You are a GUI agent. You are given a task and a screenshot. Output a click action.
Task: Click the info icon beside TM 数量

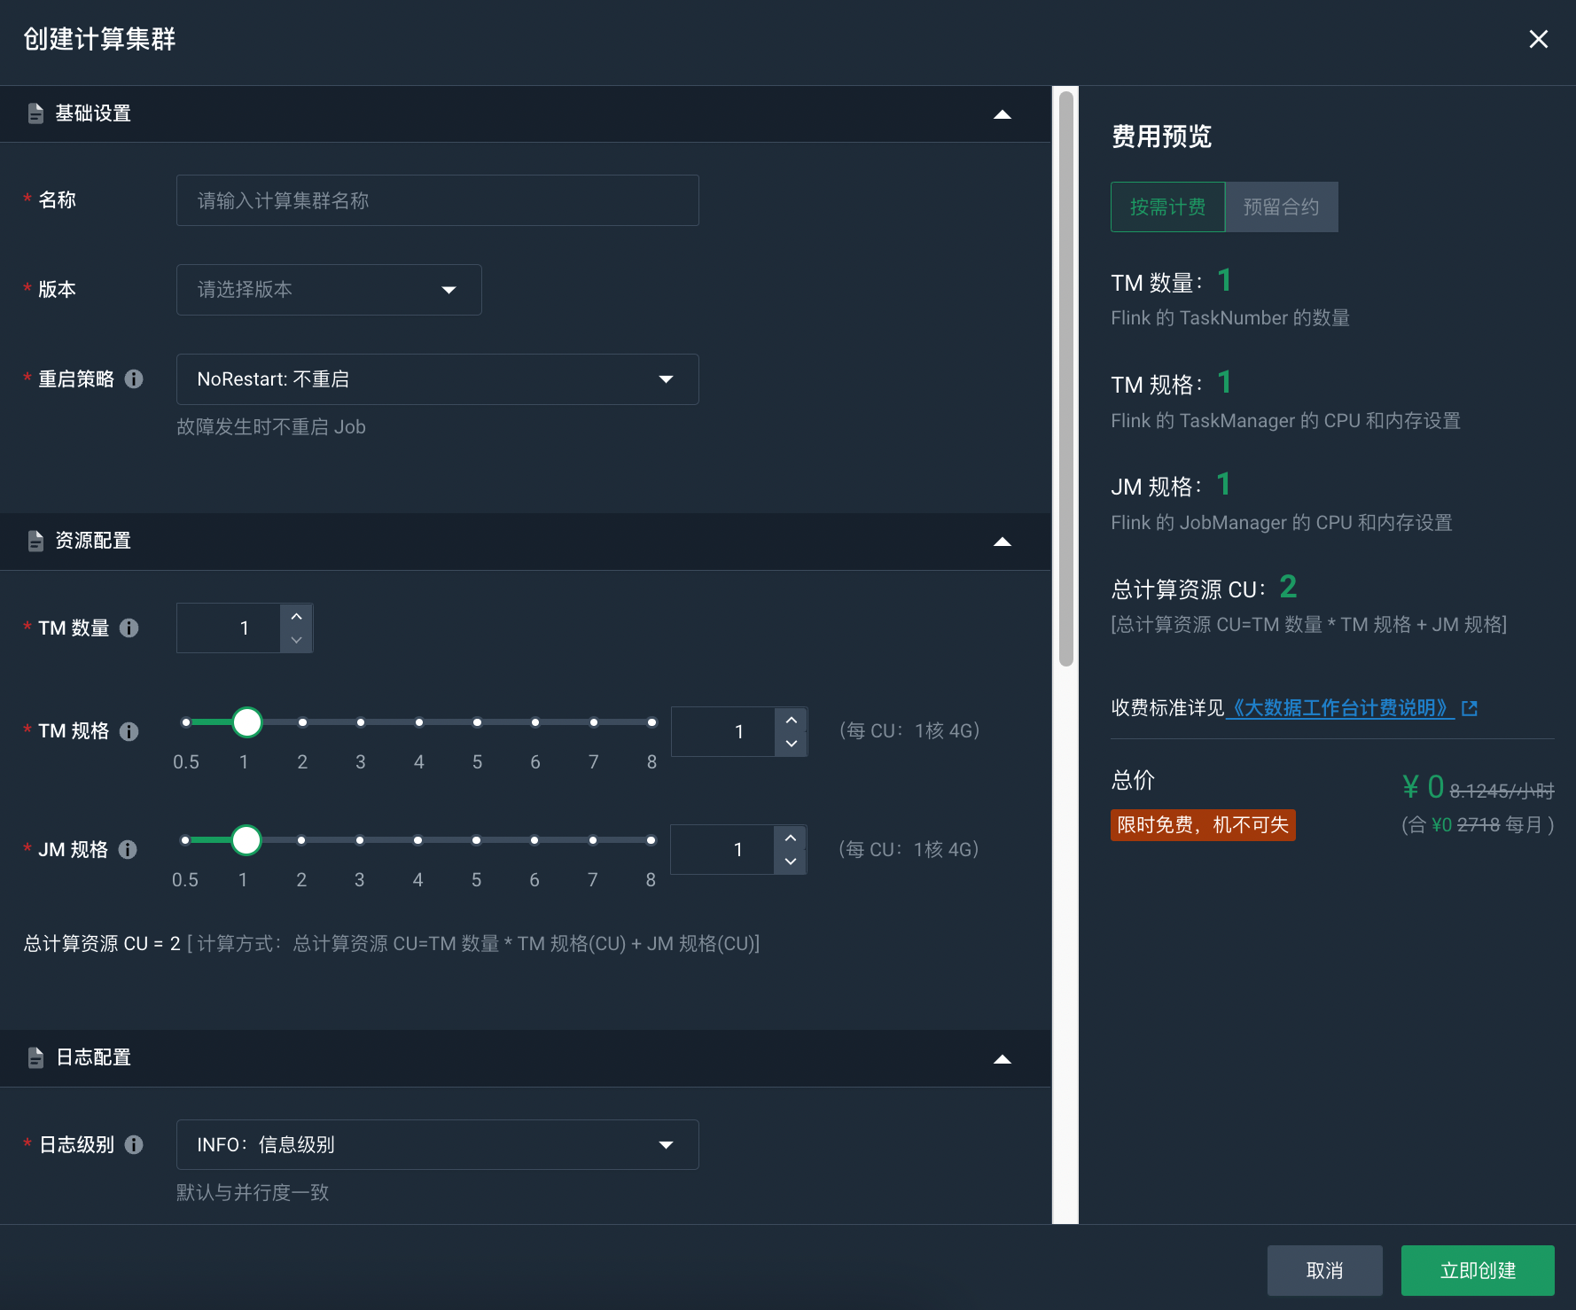[x=129, y=628]
